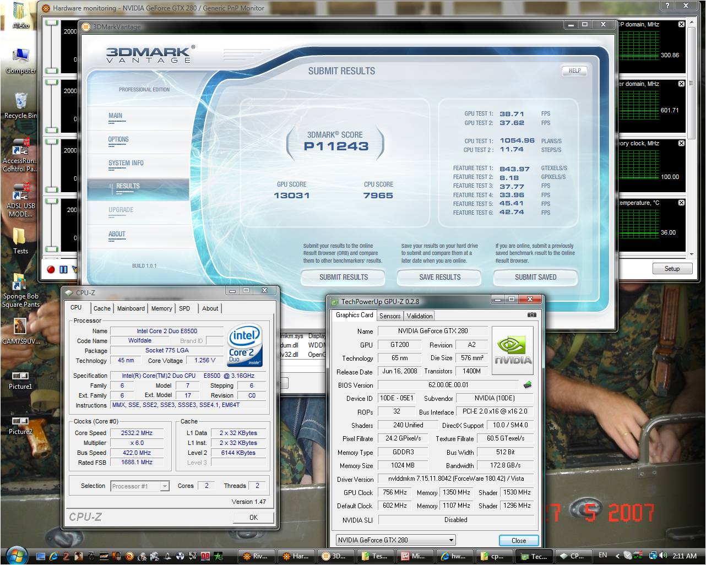Select the CAM7S9UV image file icon
The image size is (706, 565).
(x=20, y=331)
